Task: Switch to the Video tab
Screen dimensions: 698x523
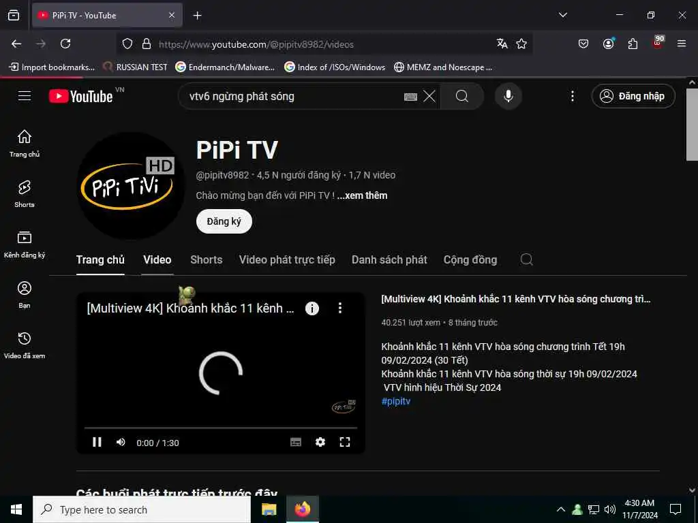Action: pos(157,259)
